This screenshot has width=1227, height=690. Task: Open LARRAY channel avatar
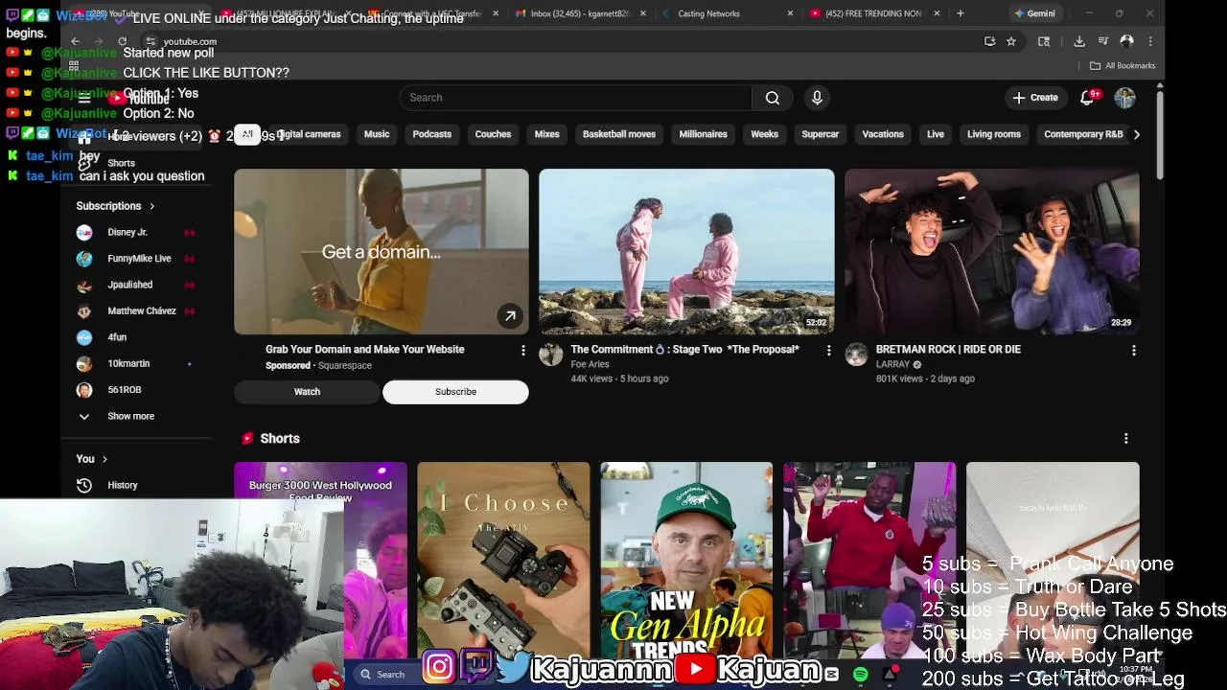tap(856, 355)
